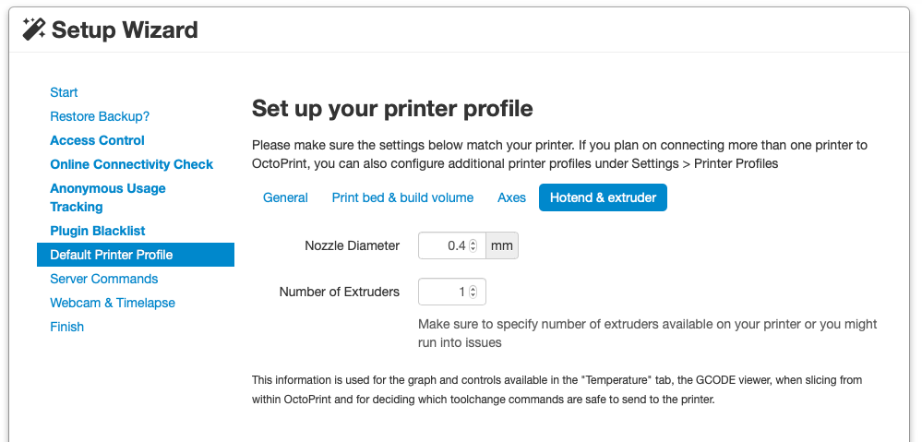This screenshot has height=442, width=922.
Task: Open the Access Control step
Action: coord(97,140)
